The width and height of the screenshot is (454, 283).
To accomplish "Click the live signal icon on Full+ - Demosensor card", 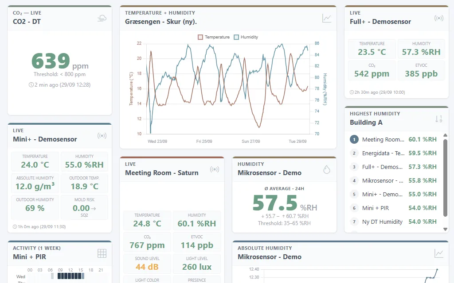I will 438,18.
